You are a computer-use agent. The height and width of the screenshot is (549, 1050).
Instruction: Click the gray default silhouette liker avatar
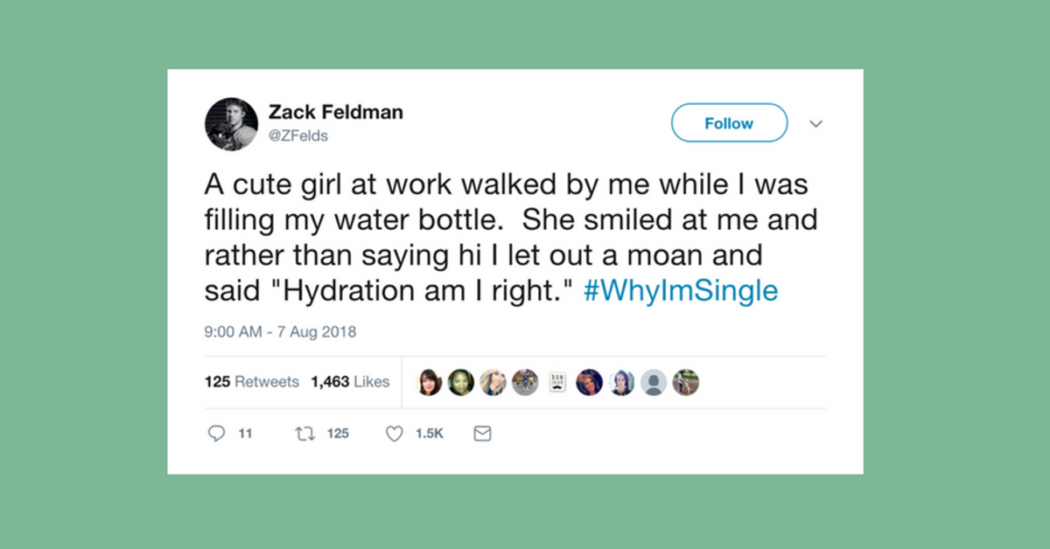point(654,382)
